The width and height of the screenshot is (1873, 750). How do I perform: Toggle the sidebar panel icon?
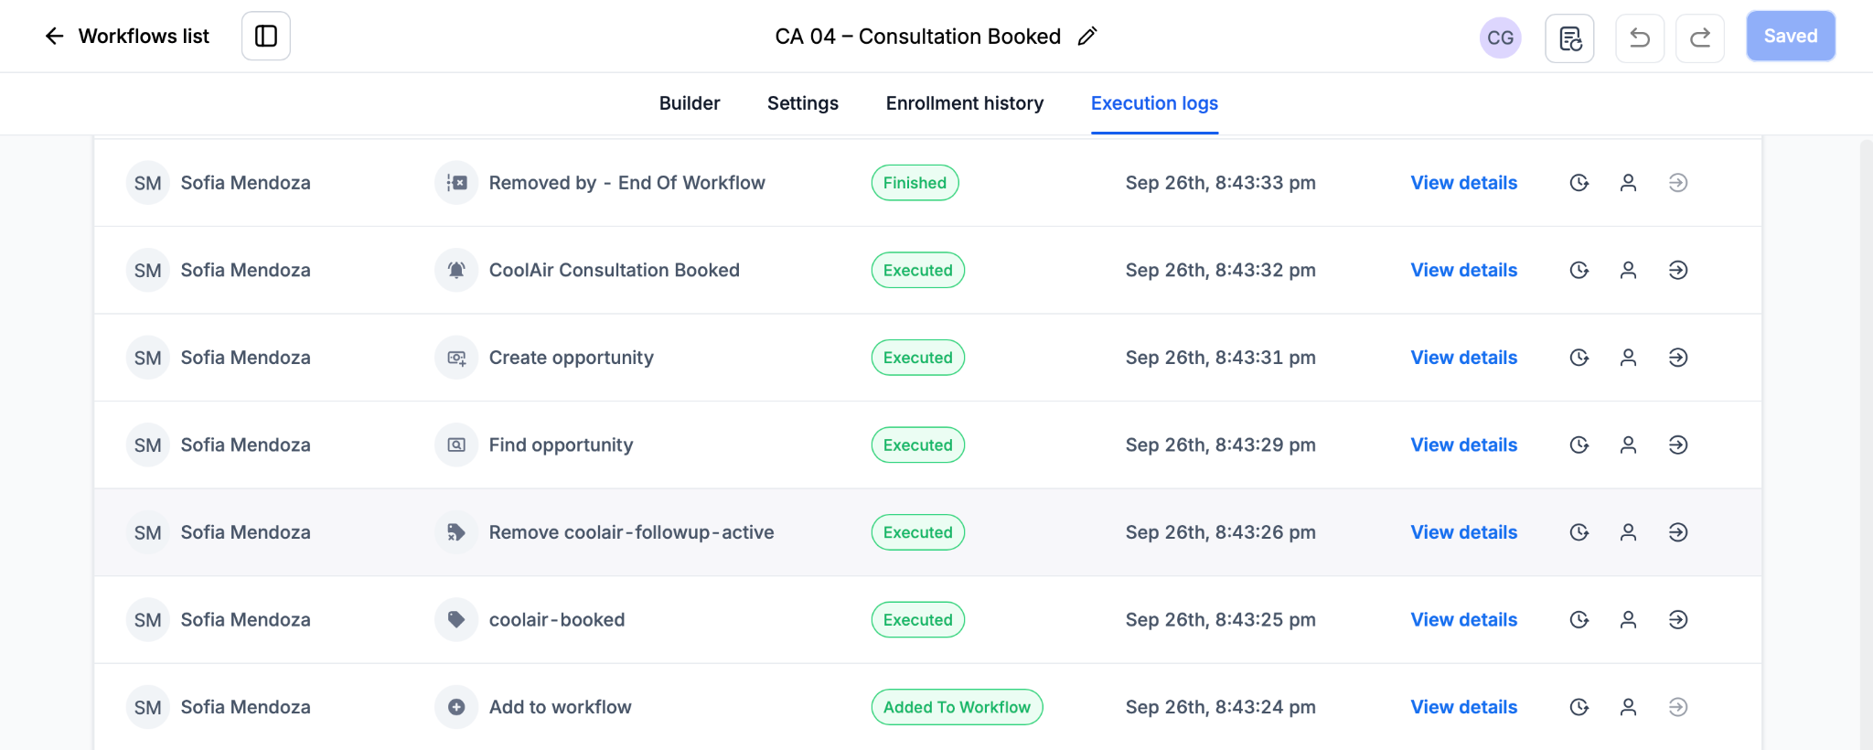click(266, 36)
